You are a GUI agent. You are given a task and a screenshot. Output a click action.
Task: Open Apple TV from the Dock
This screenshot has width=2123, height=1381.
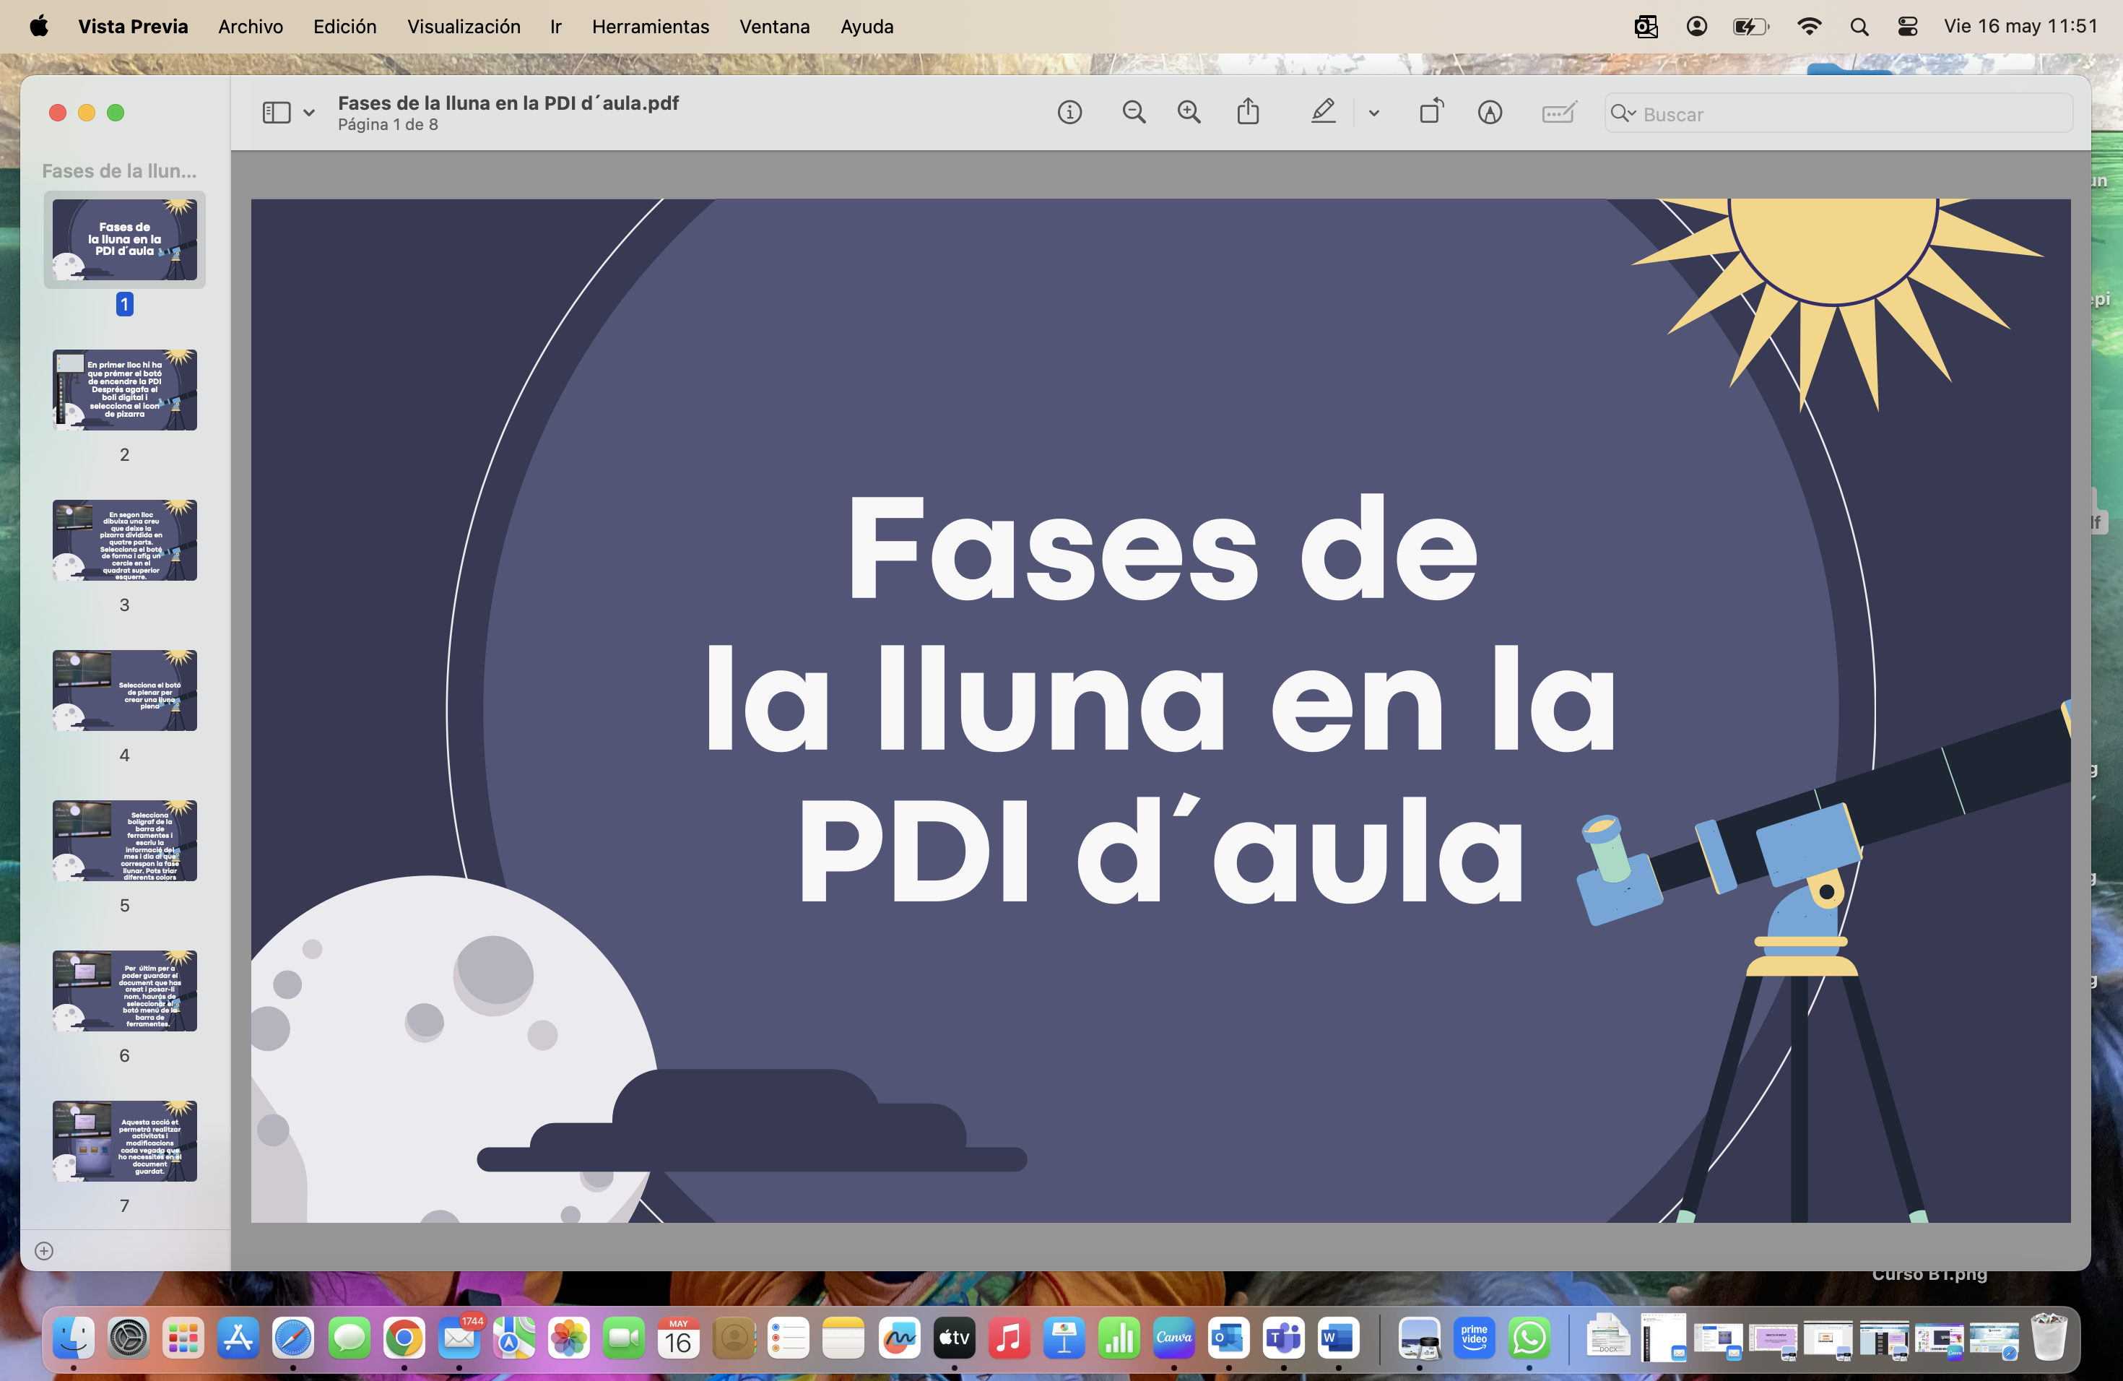point(955,1338)
